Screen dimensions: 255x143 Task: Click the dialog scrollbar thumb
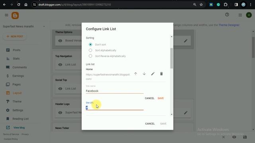pos(171,58)
